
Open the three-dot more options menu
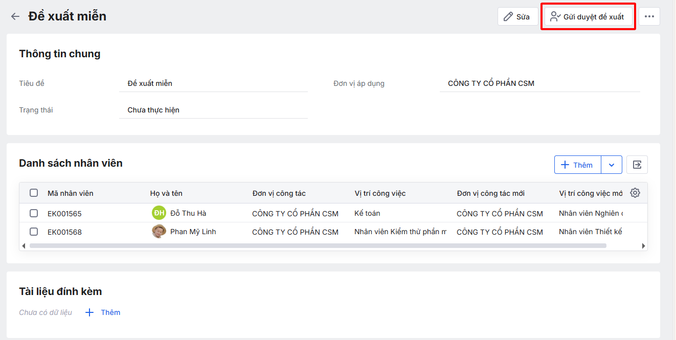pos(649,16)
